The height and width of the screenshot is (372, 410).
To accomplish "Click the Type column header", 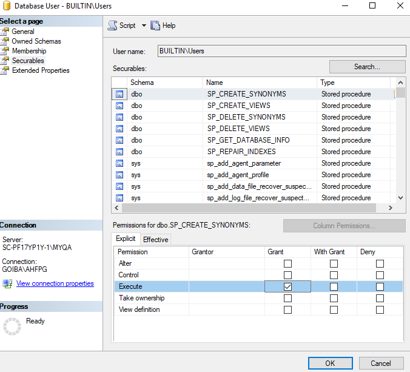I will point(354,83).
